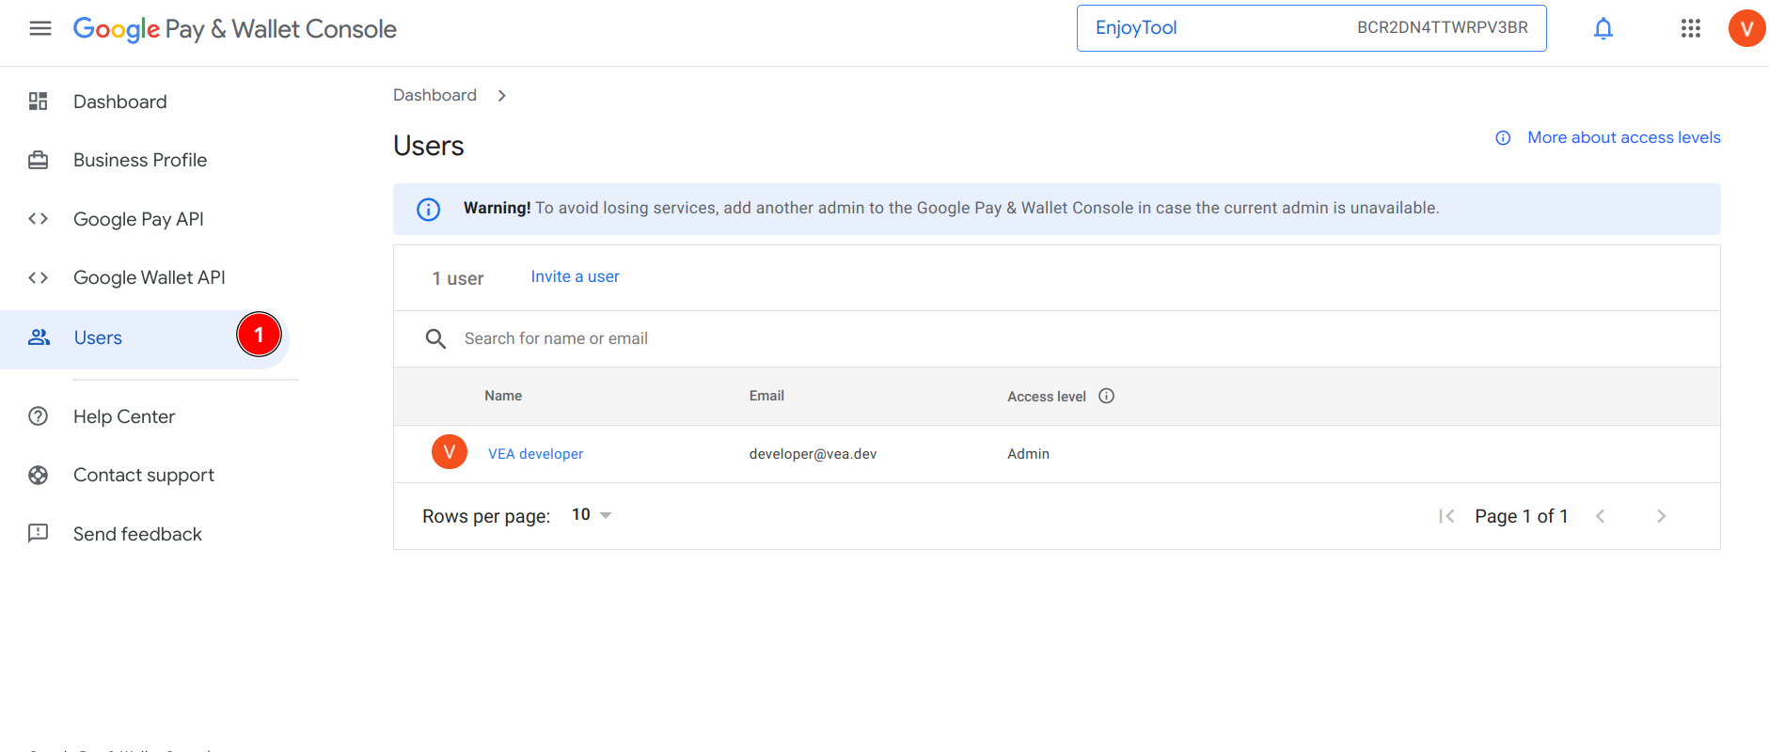This screenshot has width=1769, height=752.
Task: Open the EnjoyTool business selector
Action: pyautogui.click(x=1311, y=28)
